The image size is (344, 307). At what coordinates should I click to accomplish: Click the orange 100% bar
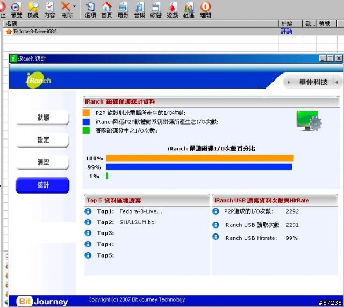tap(200, 158)
